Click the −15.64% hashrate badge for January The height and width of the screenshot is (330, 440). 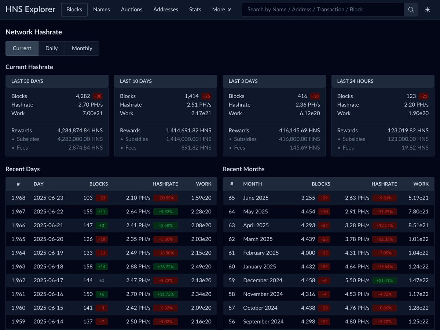pos(385,267)
